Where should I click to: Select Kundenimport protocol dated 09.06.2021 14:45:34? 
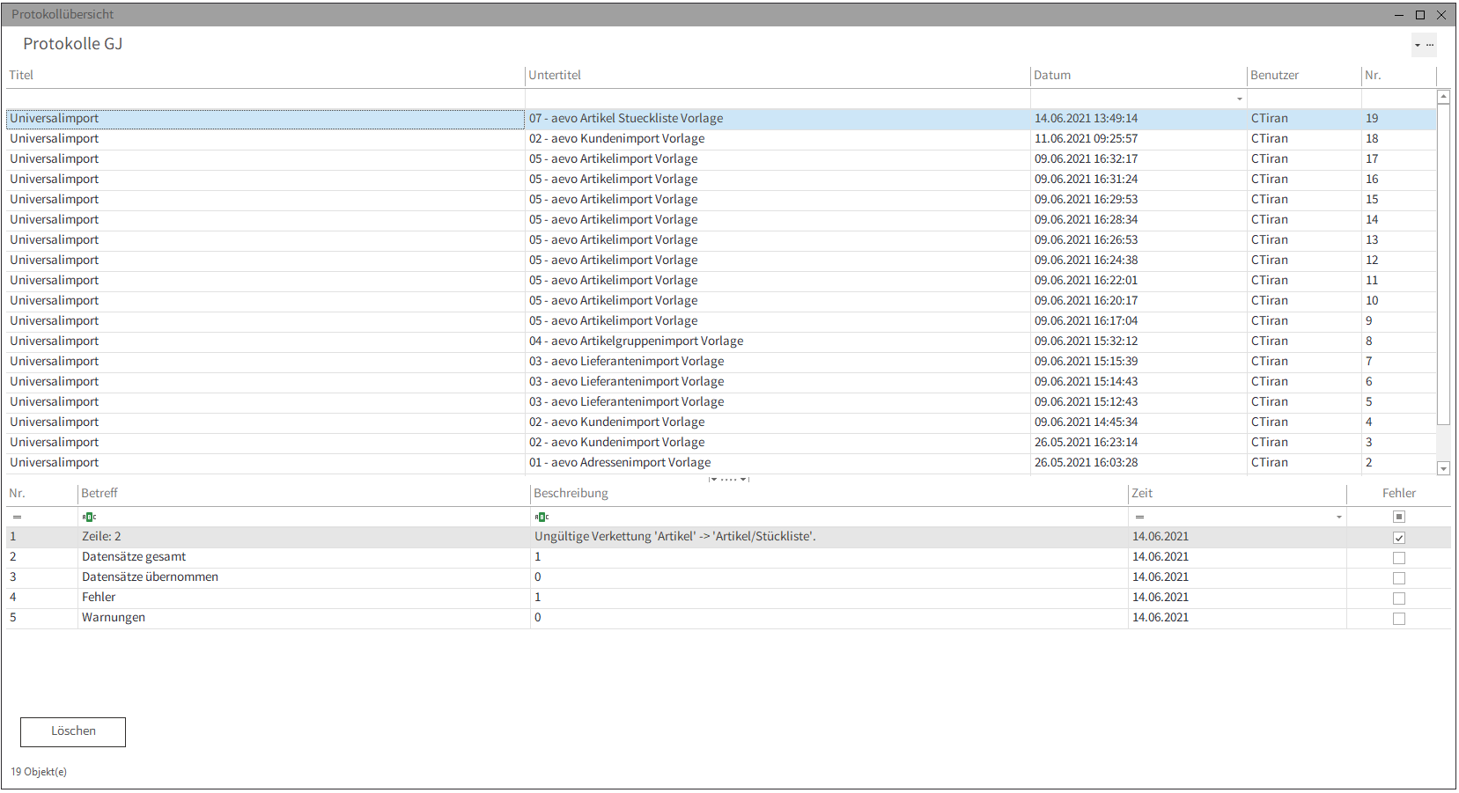721,422
